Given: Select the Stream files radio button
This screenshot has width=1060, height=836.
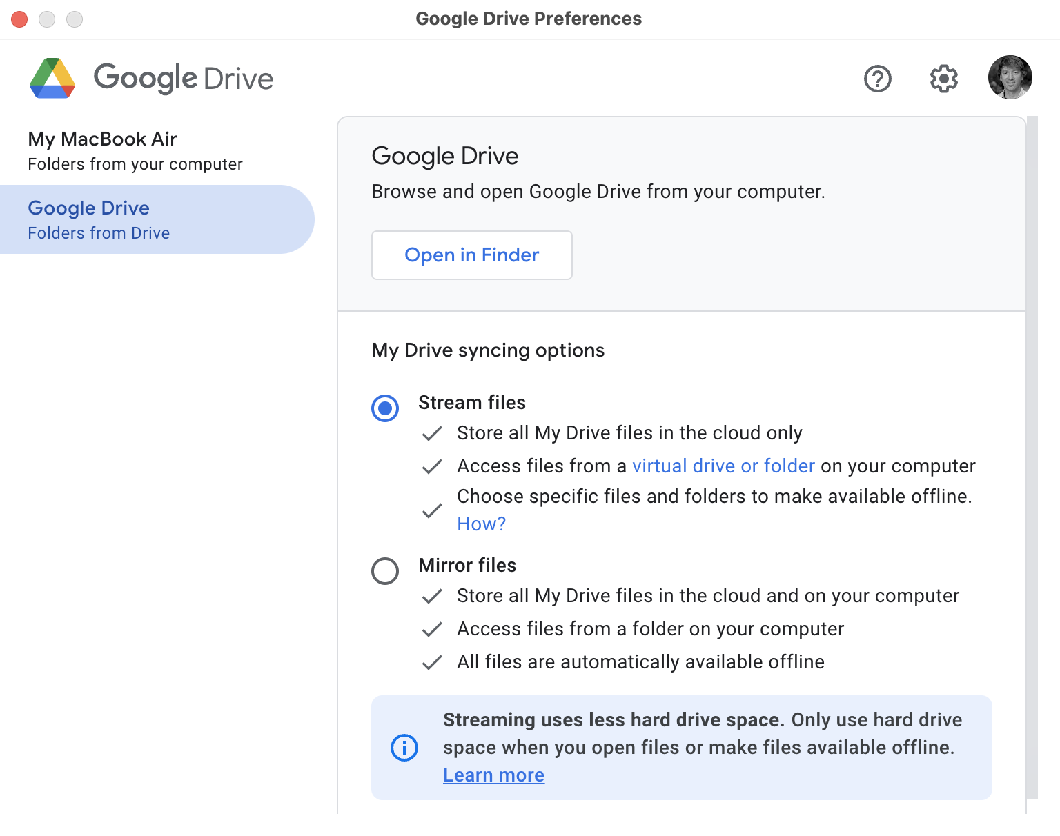Looking at the screenshot, I should [385, 408].
